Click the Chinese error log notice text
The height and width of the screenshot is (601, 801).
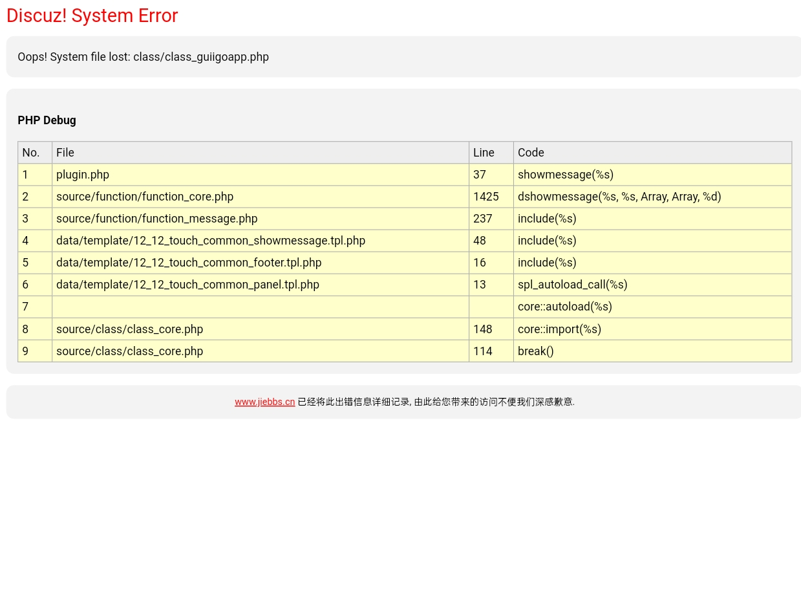coord(435,402)
